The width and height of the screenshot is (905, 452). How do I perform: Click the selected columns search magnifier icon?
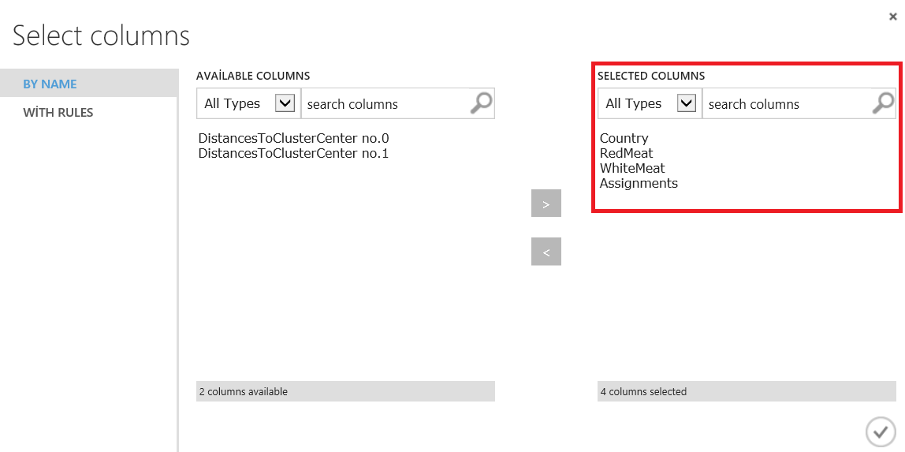(x=883, y=103)
